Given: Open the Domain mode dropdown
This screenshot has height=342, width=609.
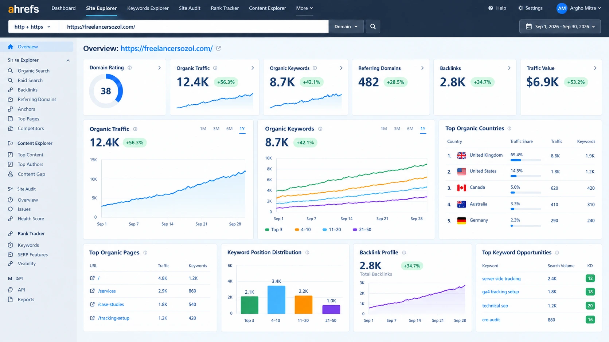Looking at the screenshot, I should pyautogui.click(x=346, y=27).
